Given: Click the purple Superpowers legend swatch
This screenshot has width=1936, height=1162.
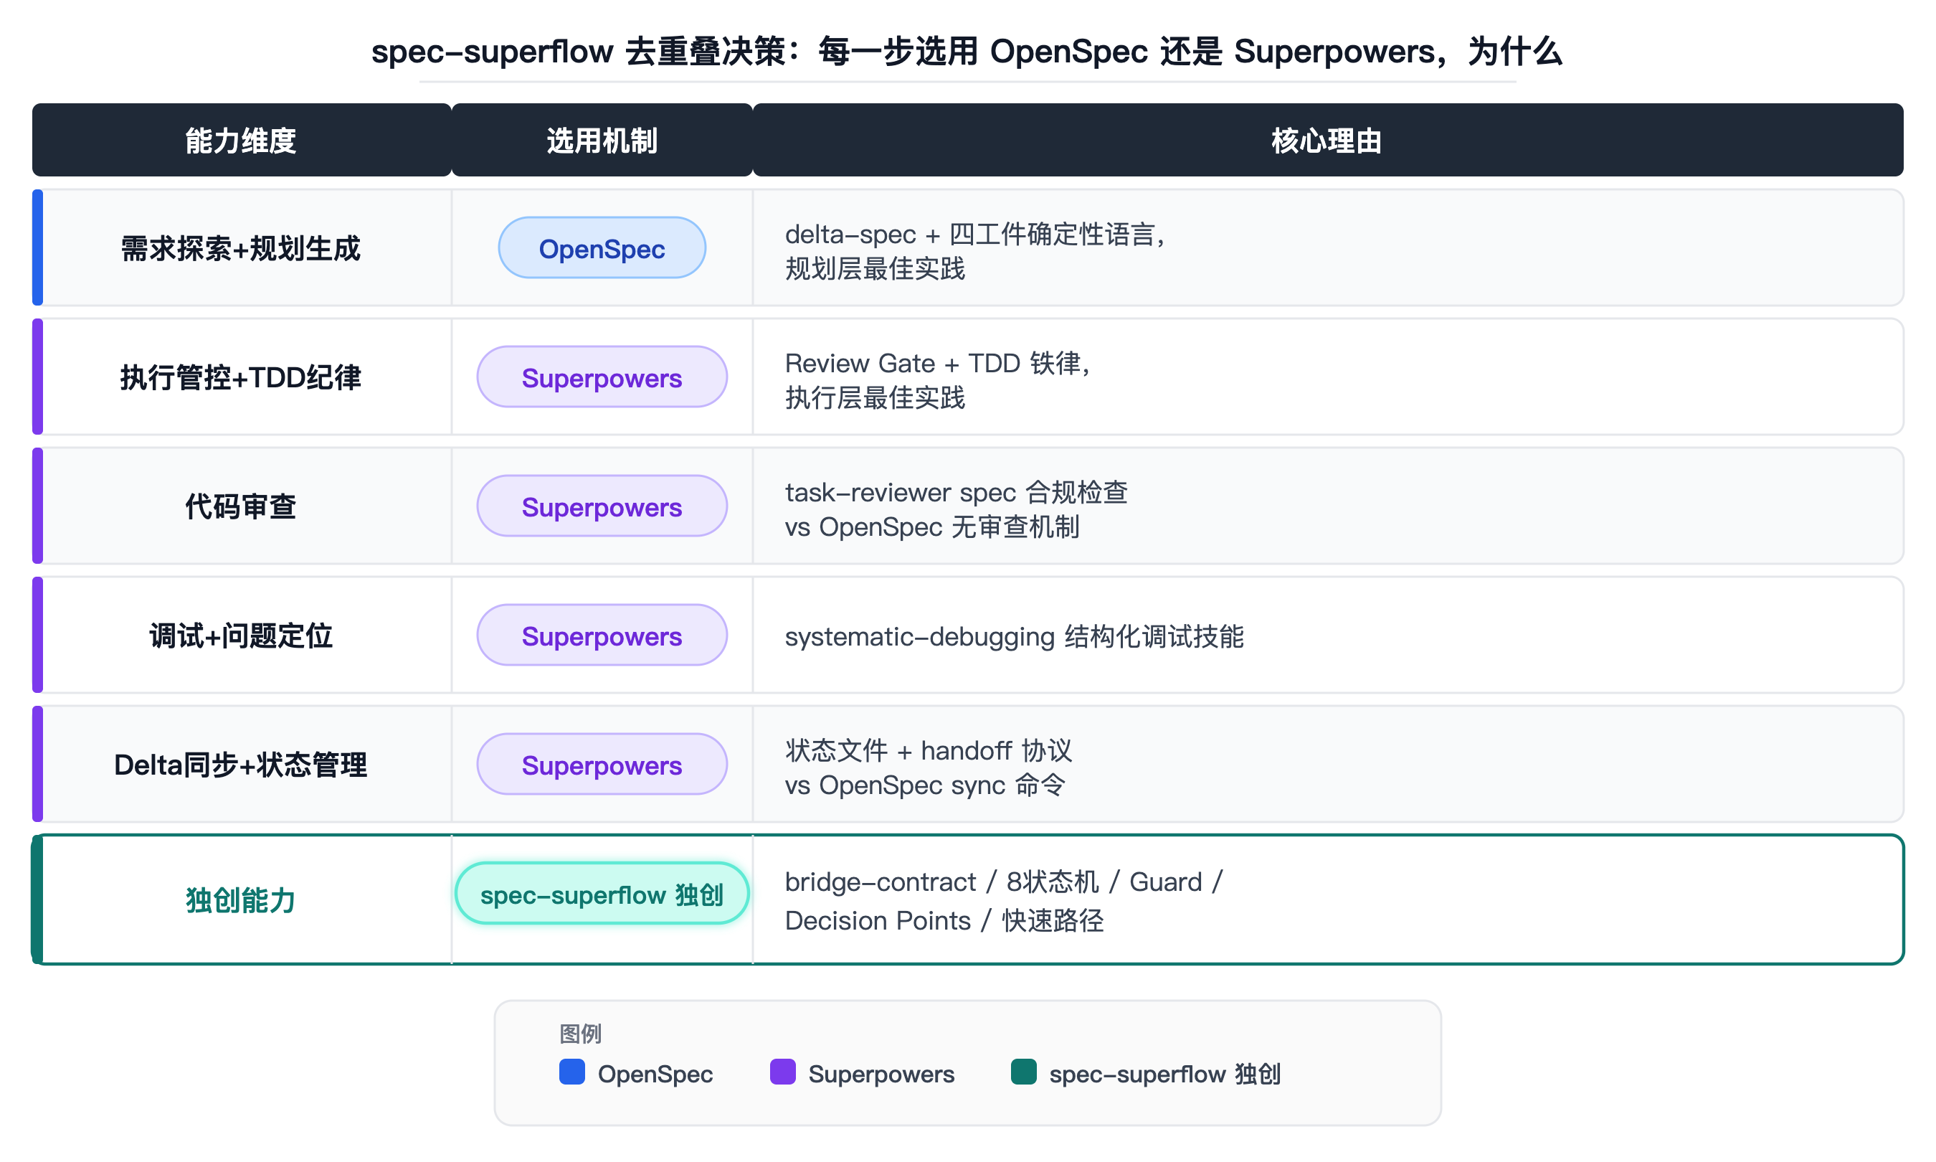Looking at the screenshot, I should click(x=782, y=1072).
